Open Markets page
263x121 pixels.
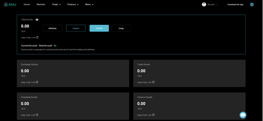[x=41, y=5]
